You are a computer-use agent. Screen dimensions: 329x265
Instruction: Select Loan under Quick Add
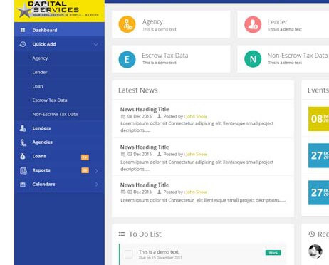[x=38, y=86]
